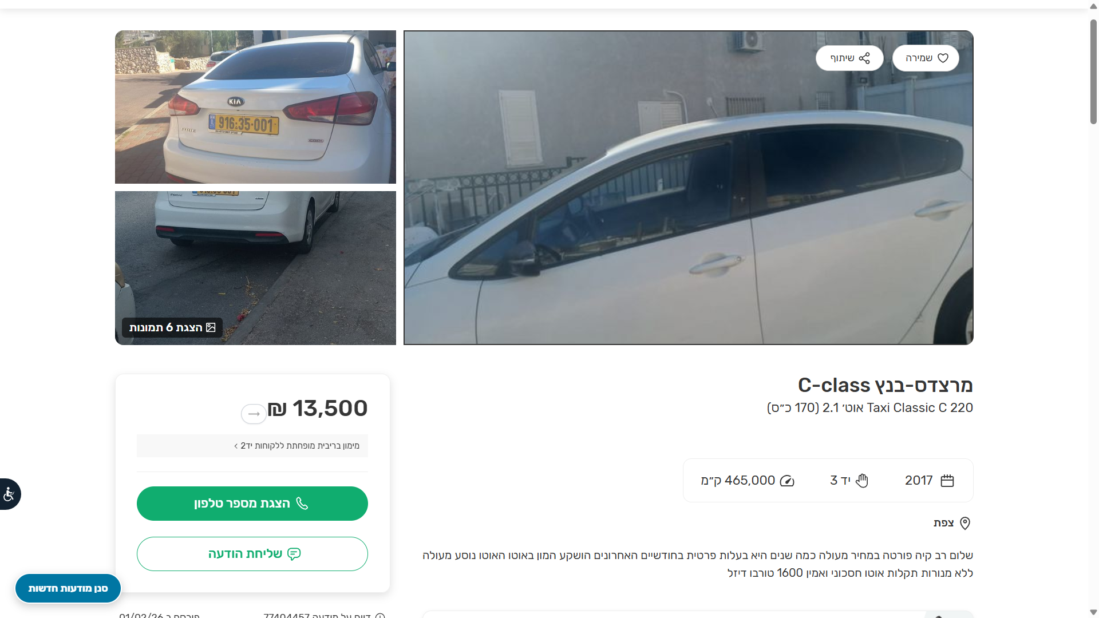
Task: Click the location pin next to צפת
Action: (965, 523)
